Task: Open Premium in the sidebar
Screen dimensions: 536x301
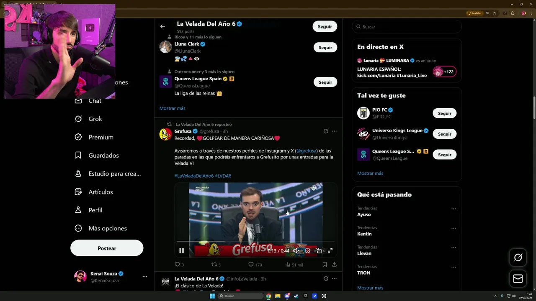Action: click(x=94, y=137)
